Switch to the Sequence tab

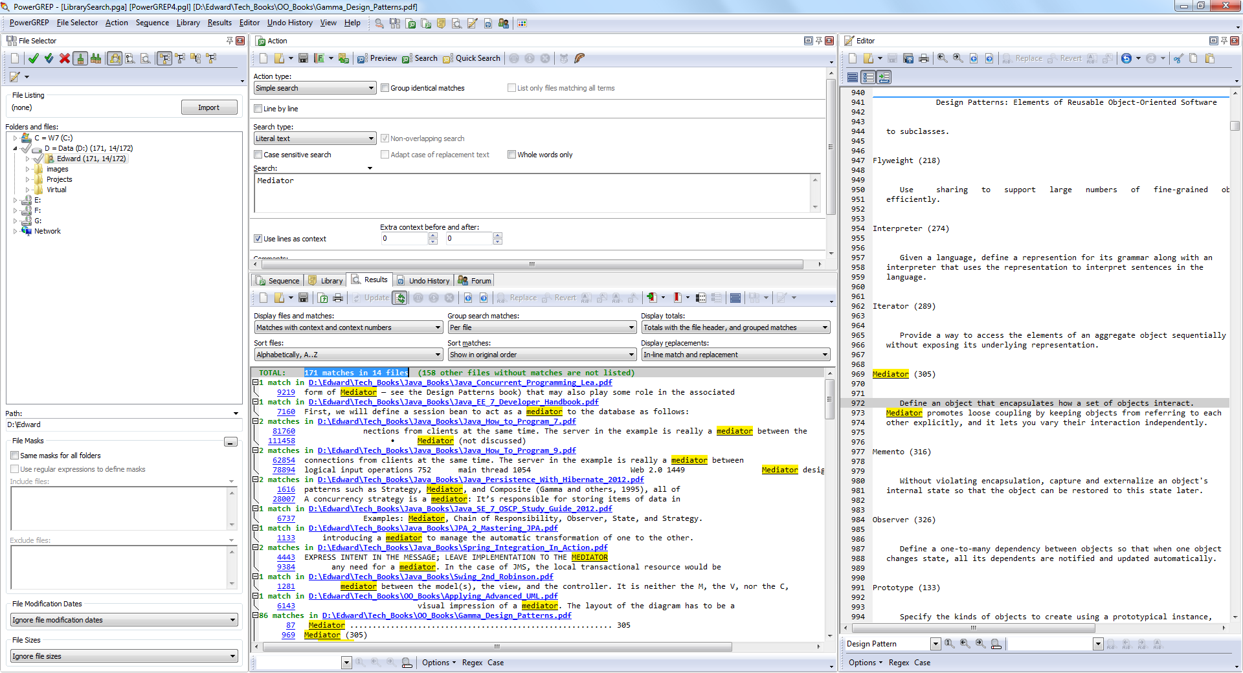coord(278,281)
